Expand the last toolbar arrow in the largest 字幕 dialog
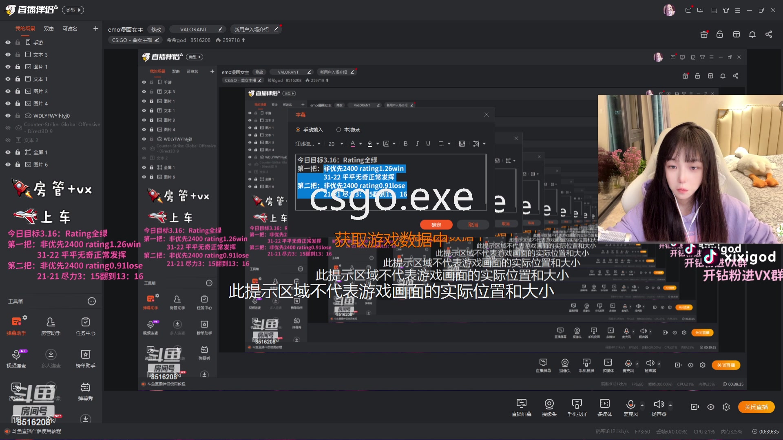The width and height of the screenshot is (783, 440). pos(484,144)
